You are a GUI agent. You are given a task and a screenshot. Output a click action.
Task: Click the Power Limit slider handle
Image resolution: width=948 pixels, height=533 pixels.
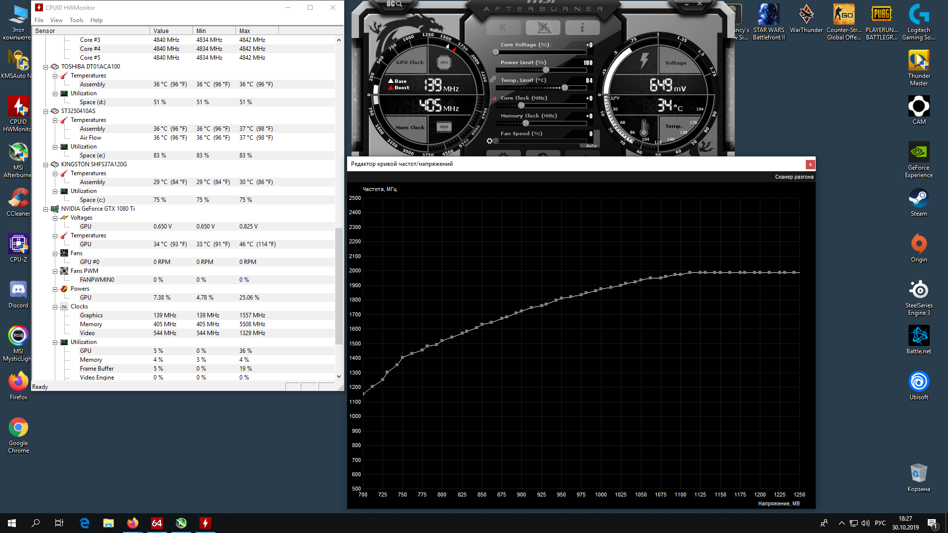click(546, 70)
